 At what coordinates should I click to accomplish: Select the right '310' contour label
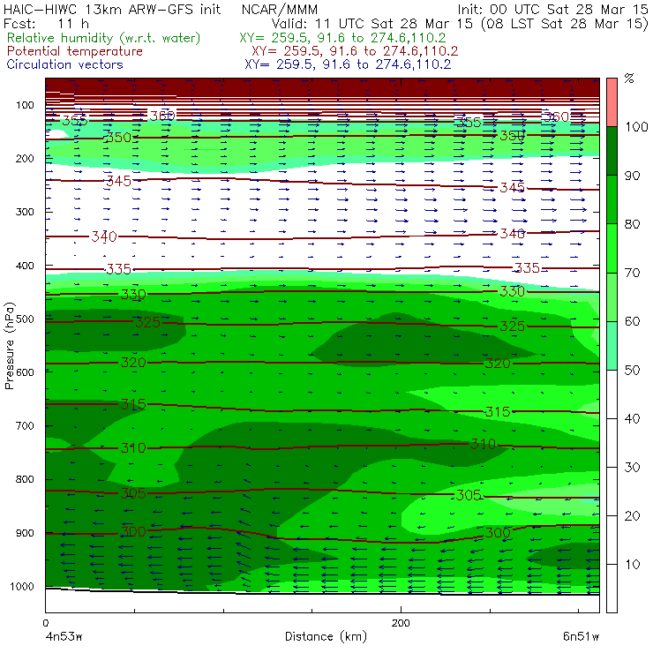[483, 444]
